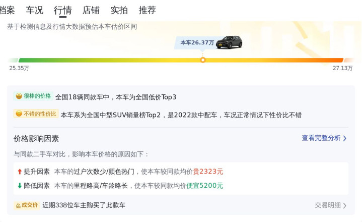Click the 25.35万 minimum price label

[19, 68]
